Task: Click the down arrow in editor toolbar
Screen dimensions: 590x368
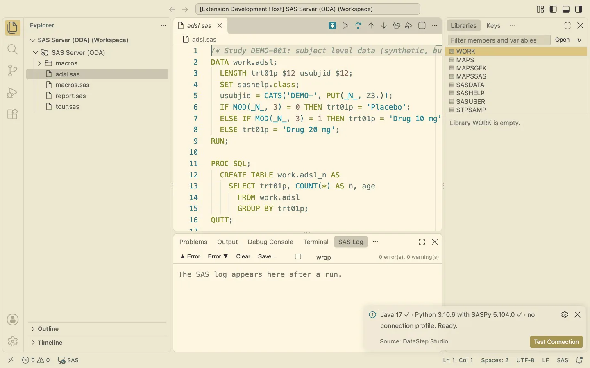Action: click(384, 26)
